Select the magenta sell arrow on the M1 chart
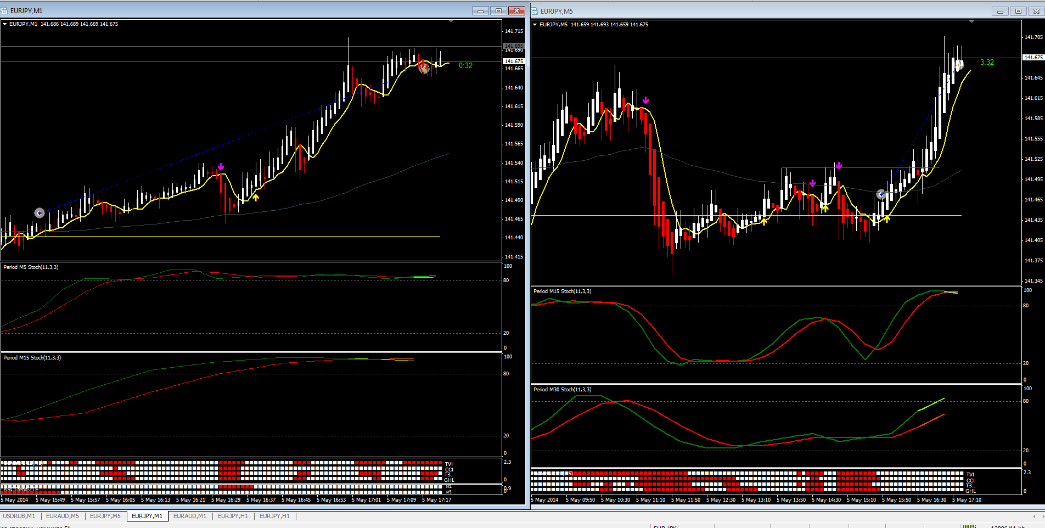 point(221,167)
